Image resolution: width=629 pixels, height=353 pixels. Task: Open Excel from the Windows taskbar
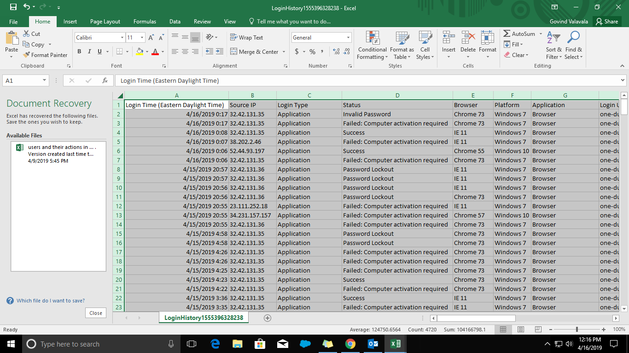coord(395,344)
